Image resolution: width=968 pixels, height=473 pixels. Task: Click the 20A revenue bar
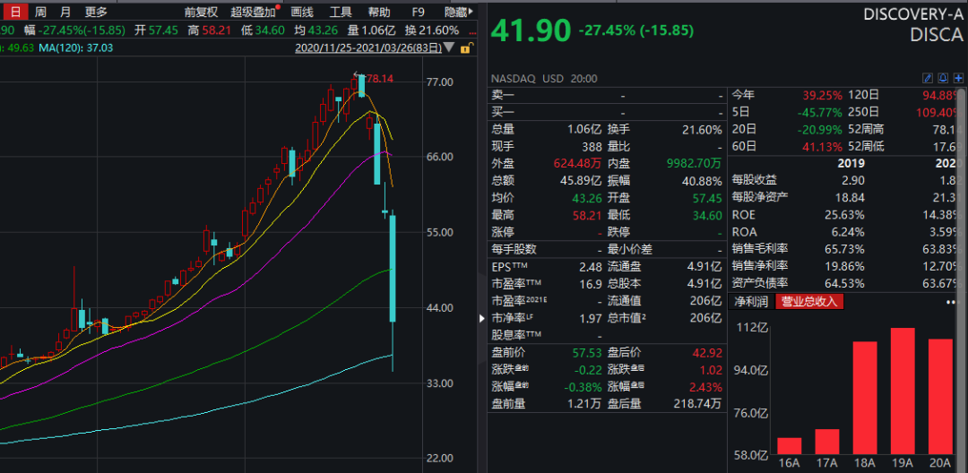pos(940,397)
